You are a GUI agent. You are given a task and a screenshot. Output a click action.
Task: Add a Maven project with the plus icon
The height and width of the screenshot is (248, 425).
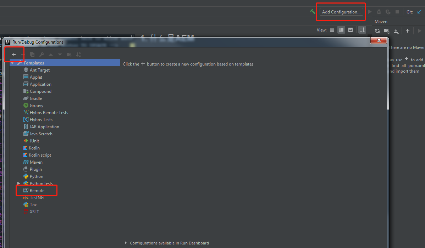pyautogui.click(x=407, y=31)
